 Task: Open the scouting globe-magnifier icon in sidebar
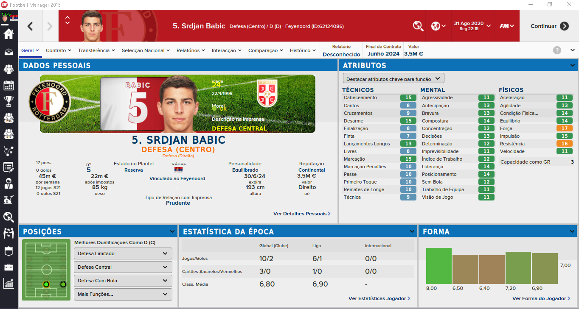click(x=8, y=217)
